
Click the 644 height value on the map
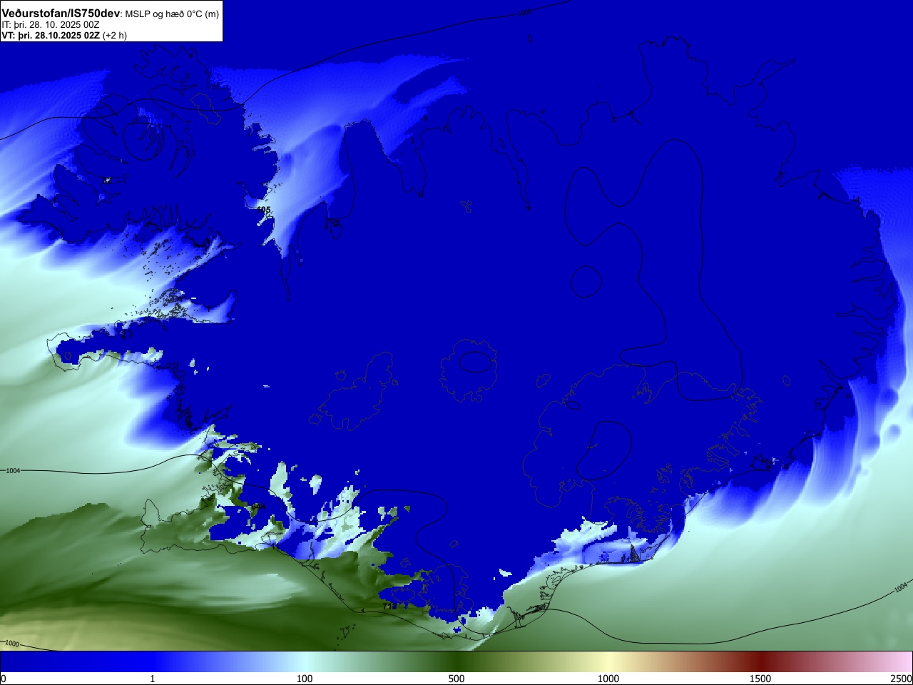(x=258, y=507)
